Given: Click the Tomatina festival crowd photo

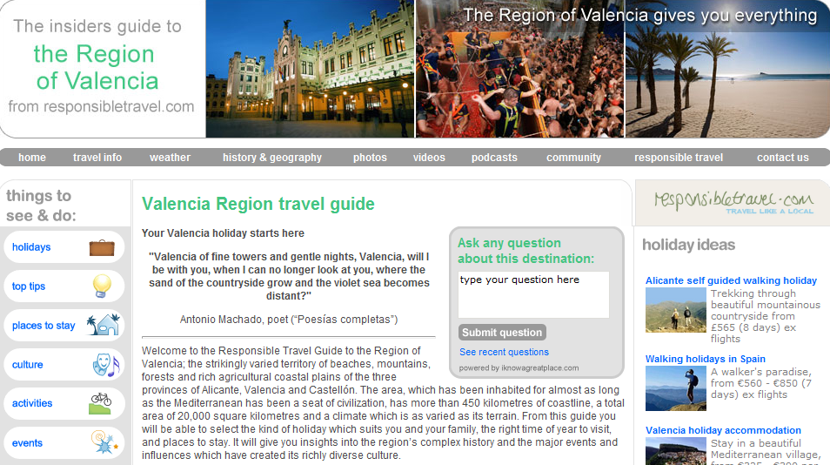Looking at the screenshot, I should [519, 69].
